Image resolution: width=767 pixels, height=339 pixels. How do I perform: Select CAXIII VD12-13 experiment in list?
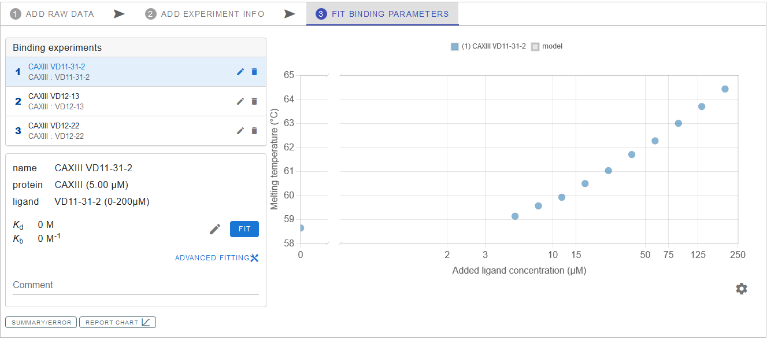coord(116,101)
